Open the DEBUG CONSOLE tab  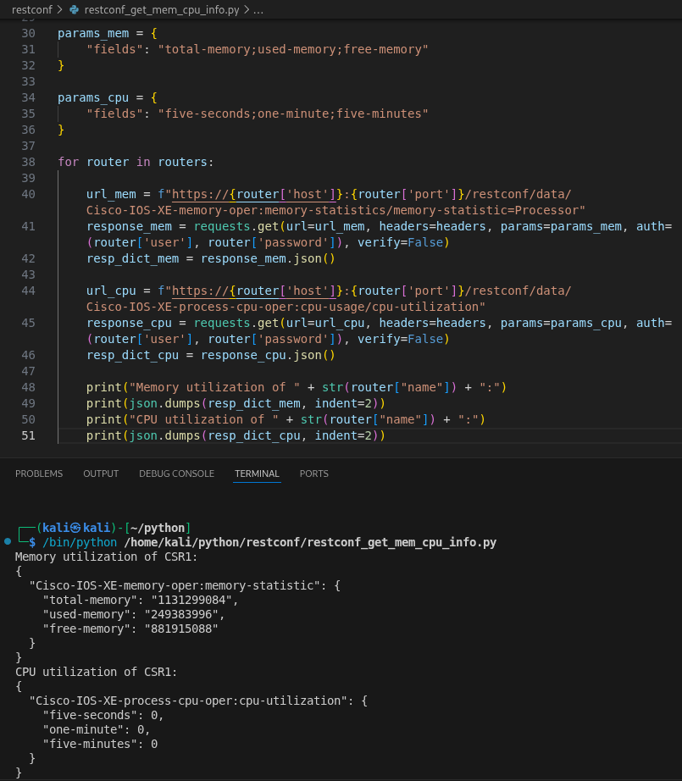(176, 474)
